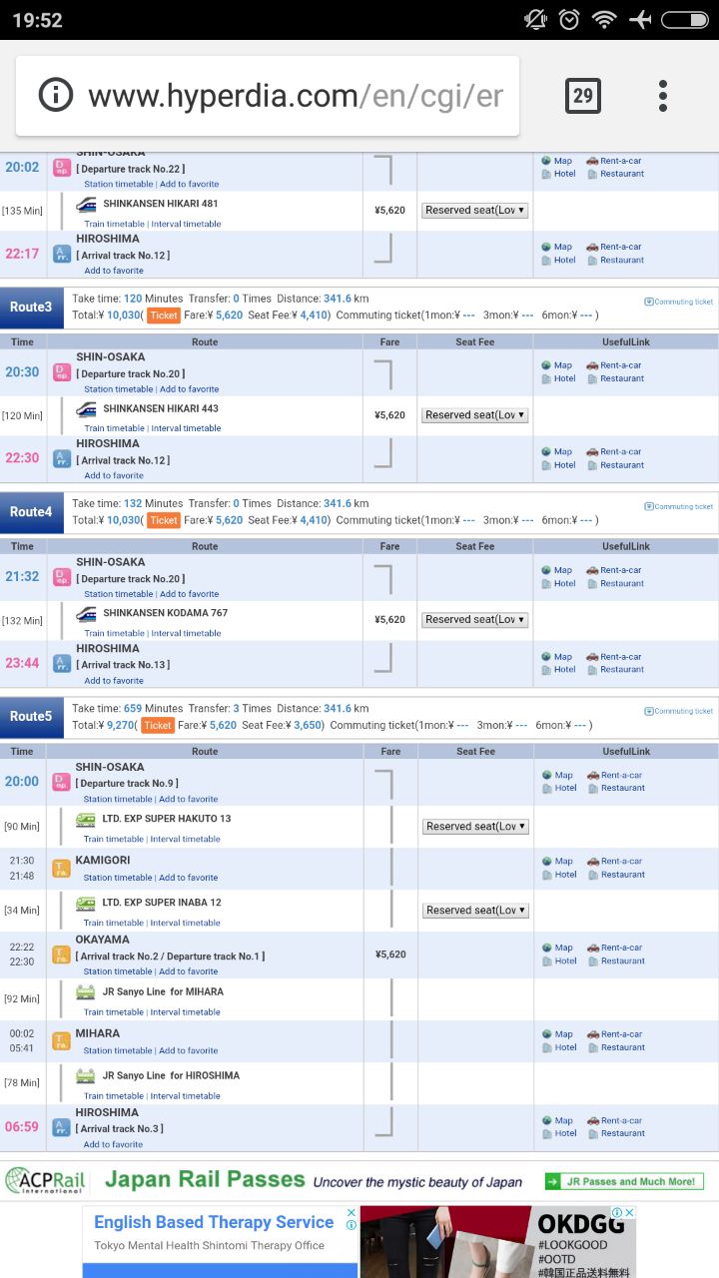
Task: Click the transfer icon at Mihara
Action: click(62, 1041)
